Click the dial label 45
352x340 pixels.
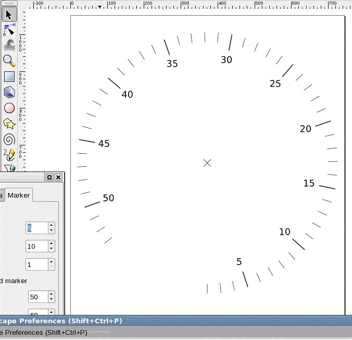(104, 144)
